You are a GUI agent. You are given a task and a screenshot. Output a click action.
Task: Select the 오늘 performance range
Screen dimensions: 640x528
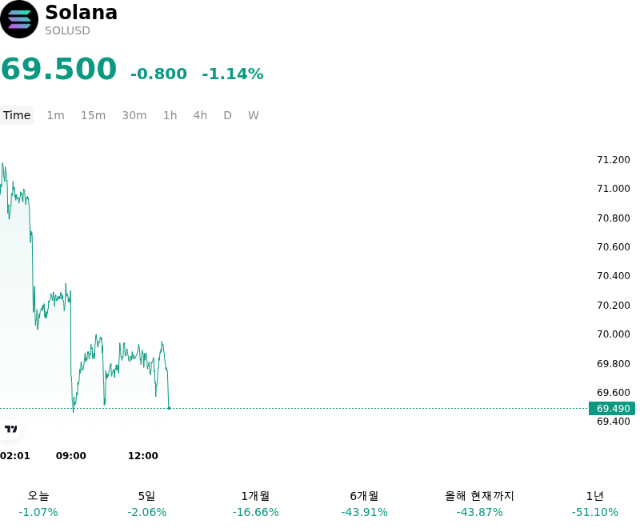(x=38, y=504)
